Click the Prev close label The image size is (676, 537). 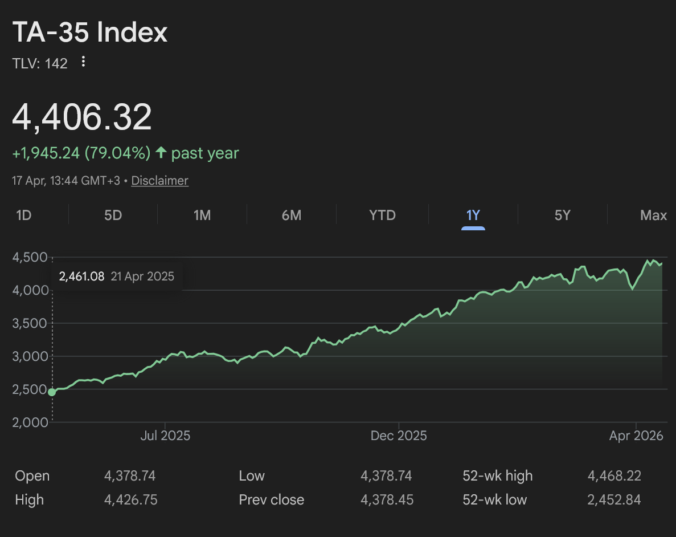272,499
